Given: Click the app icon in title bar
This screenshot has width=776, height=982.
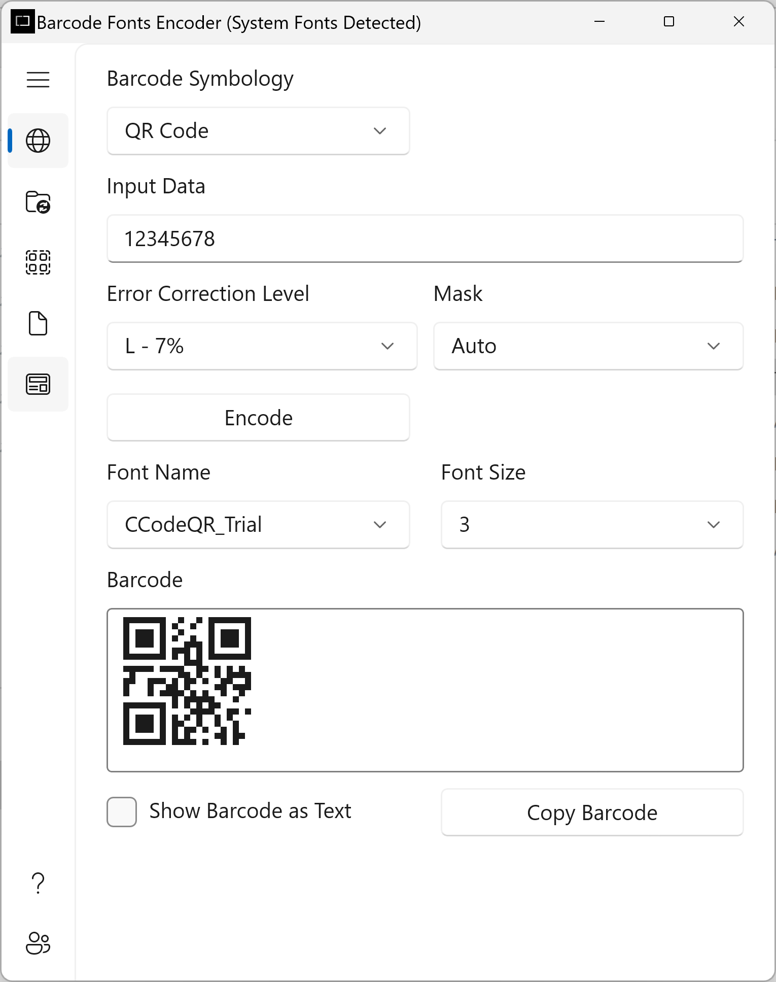Looking at the screenshot, I should point(23,22).
